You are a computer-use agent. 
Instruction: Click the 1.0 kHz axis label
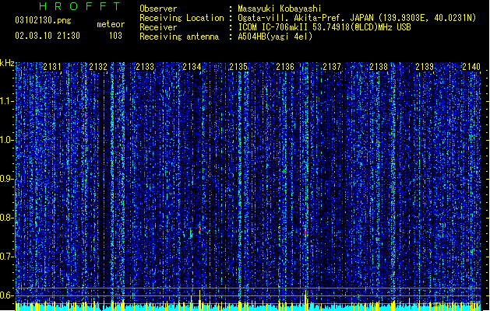pyautogui.click(x=6, y=140)
